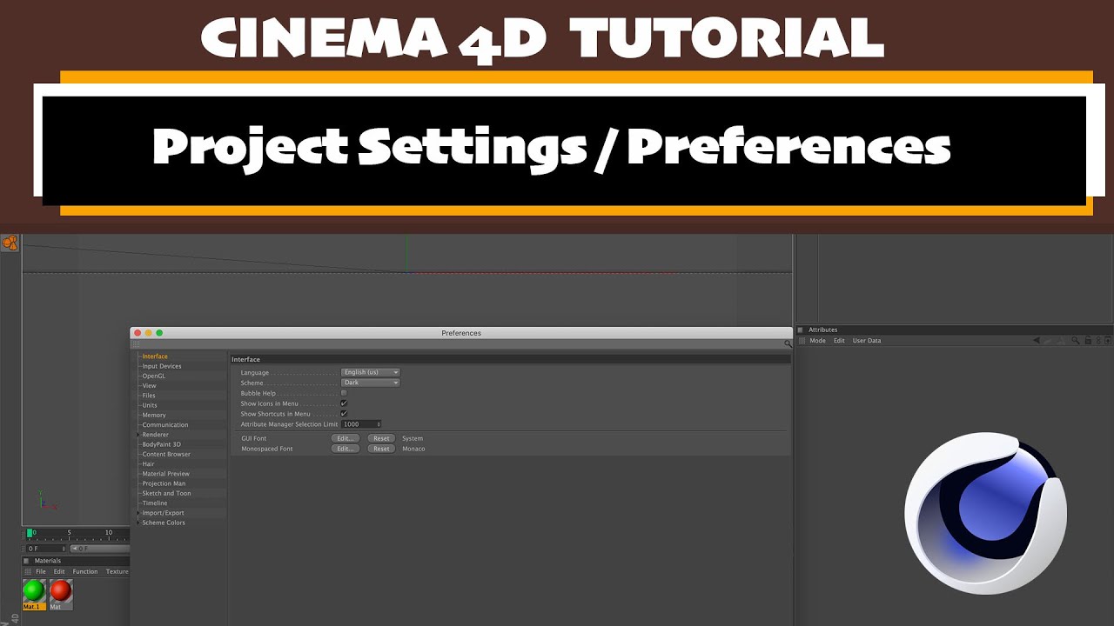Expand the Import/Export tree arrow
The width and height of the screenshot is (1114, 626).
pos(138,513)
